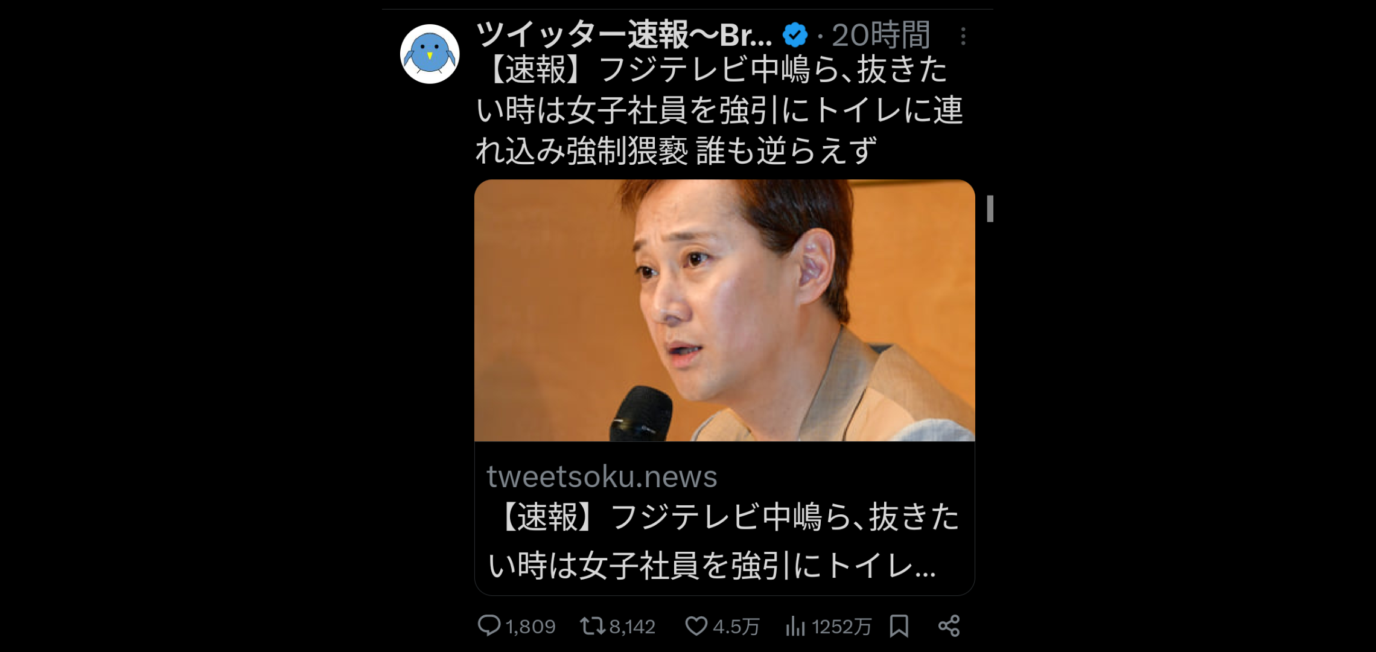This screenshot has height=652, width=1376.
Task: Click the view count 1252万
Action: [x=841, y=627]
